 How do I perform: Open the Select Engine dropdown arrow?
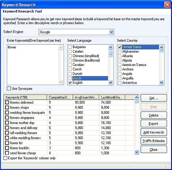point(111,32)
